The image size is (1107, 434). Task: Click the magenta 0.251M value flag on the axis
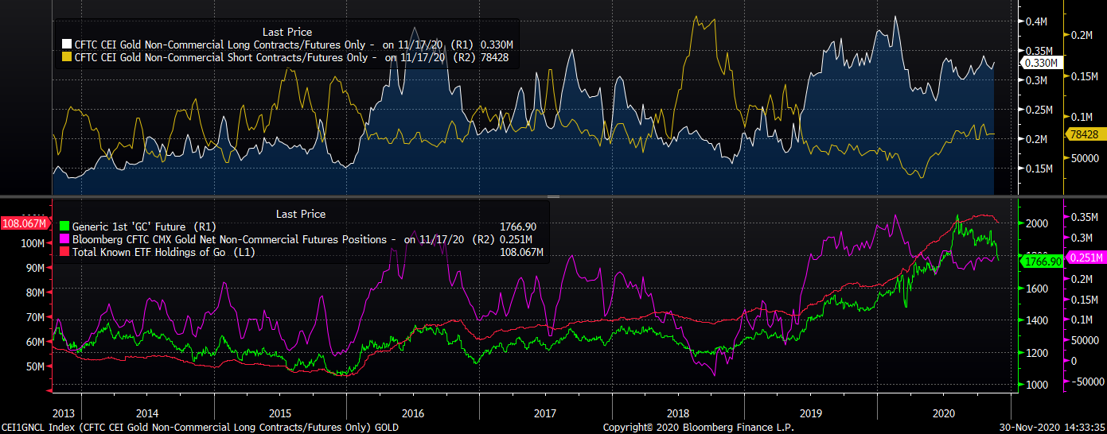tap(1086, 258)
